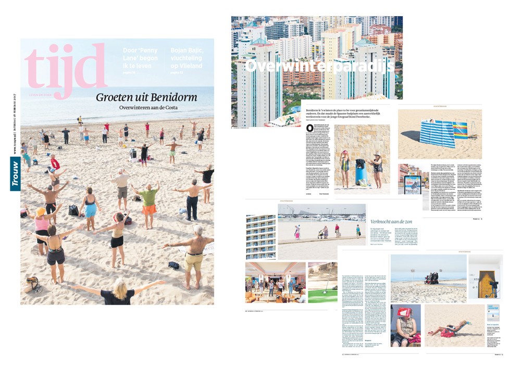Click the 'Verknocht aan de zon' heading
521x368 pixels.
point(391,221)
